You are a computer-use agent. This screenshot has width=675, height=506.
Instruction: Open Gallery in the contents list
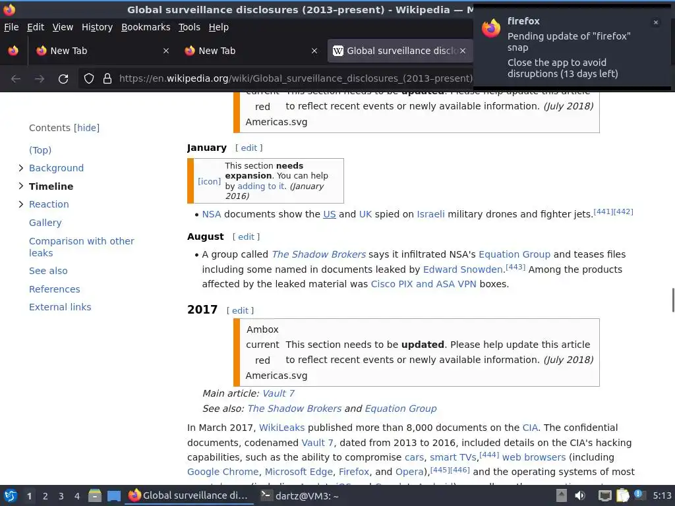tap(45, 223)
